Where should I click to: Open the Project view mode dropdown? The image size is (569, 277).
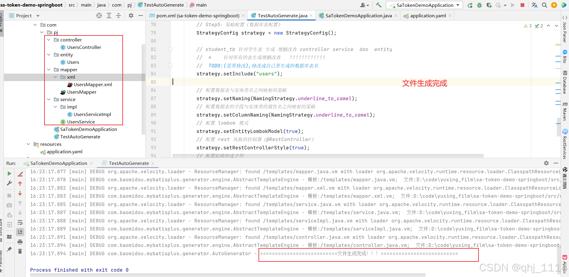point(38,16)
